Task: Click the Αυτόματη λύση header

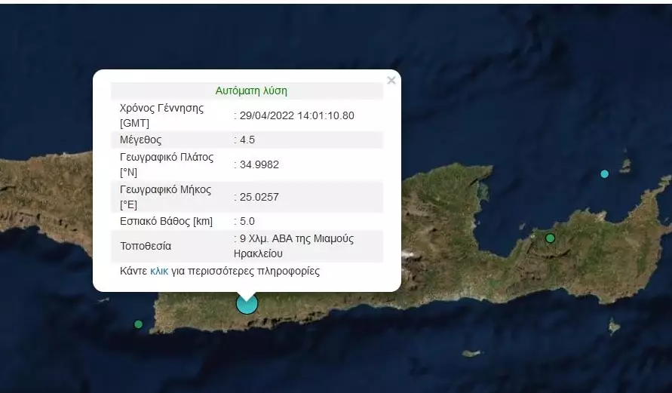Action: [251, 91]
